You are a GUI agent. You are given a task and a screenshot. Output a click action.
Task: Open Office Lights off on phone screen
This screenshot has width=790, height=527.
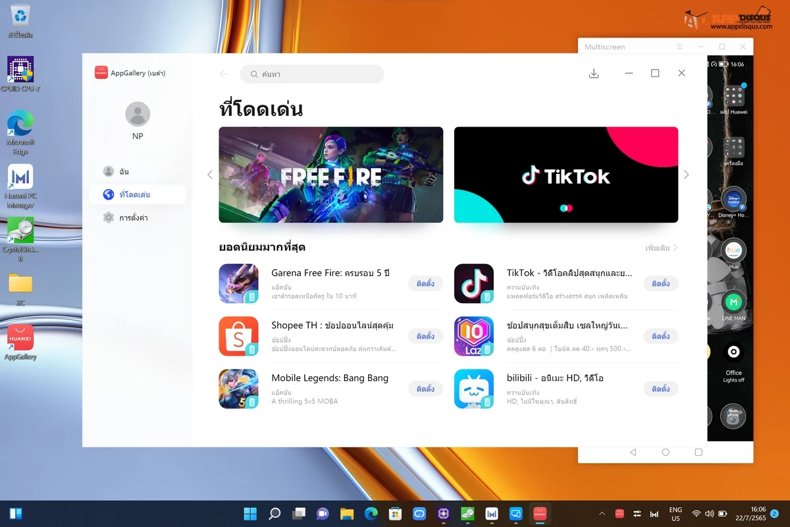click(733, 361)
